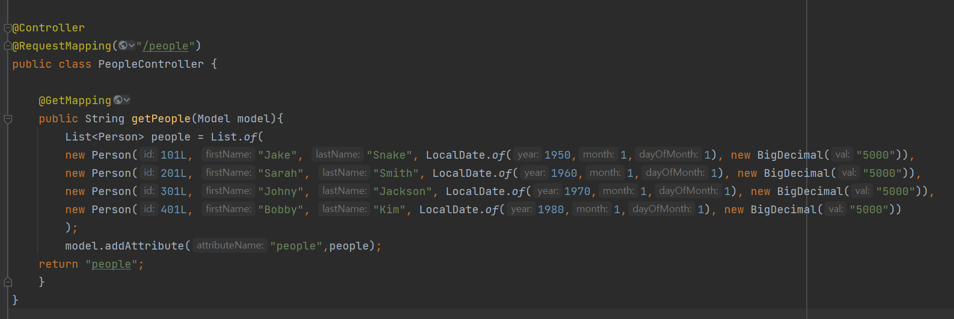Screen dimensions: 954x319
Task: Click the firstName hint on the Jake line
Action: tap(228, 154)
